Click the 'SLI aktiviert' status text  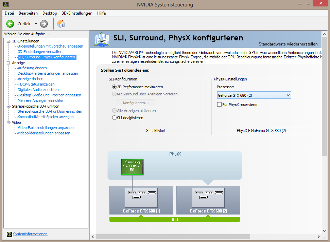tap(156, 131)
